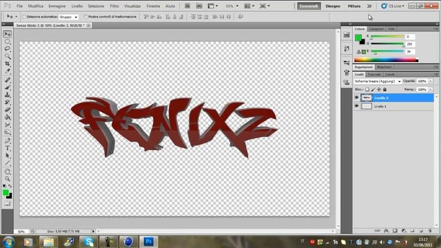This screenshot has height=248, width=441.
Task: Close the Senza titolo-1 document tab
Action: [88, 25]
